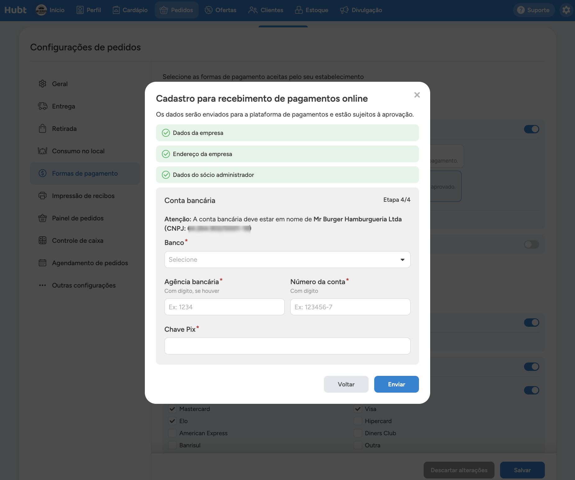The height and width of the screenshot is (480, 575).
Task: Check the Hipercard checkbox
Action: click(x=358, y=421)
